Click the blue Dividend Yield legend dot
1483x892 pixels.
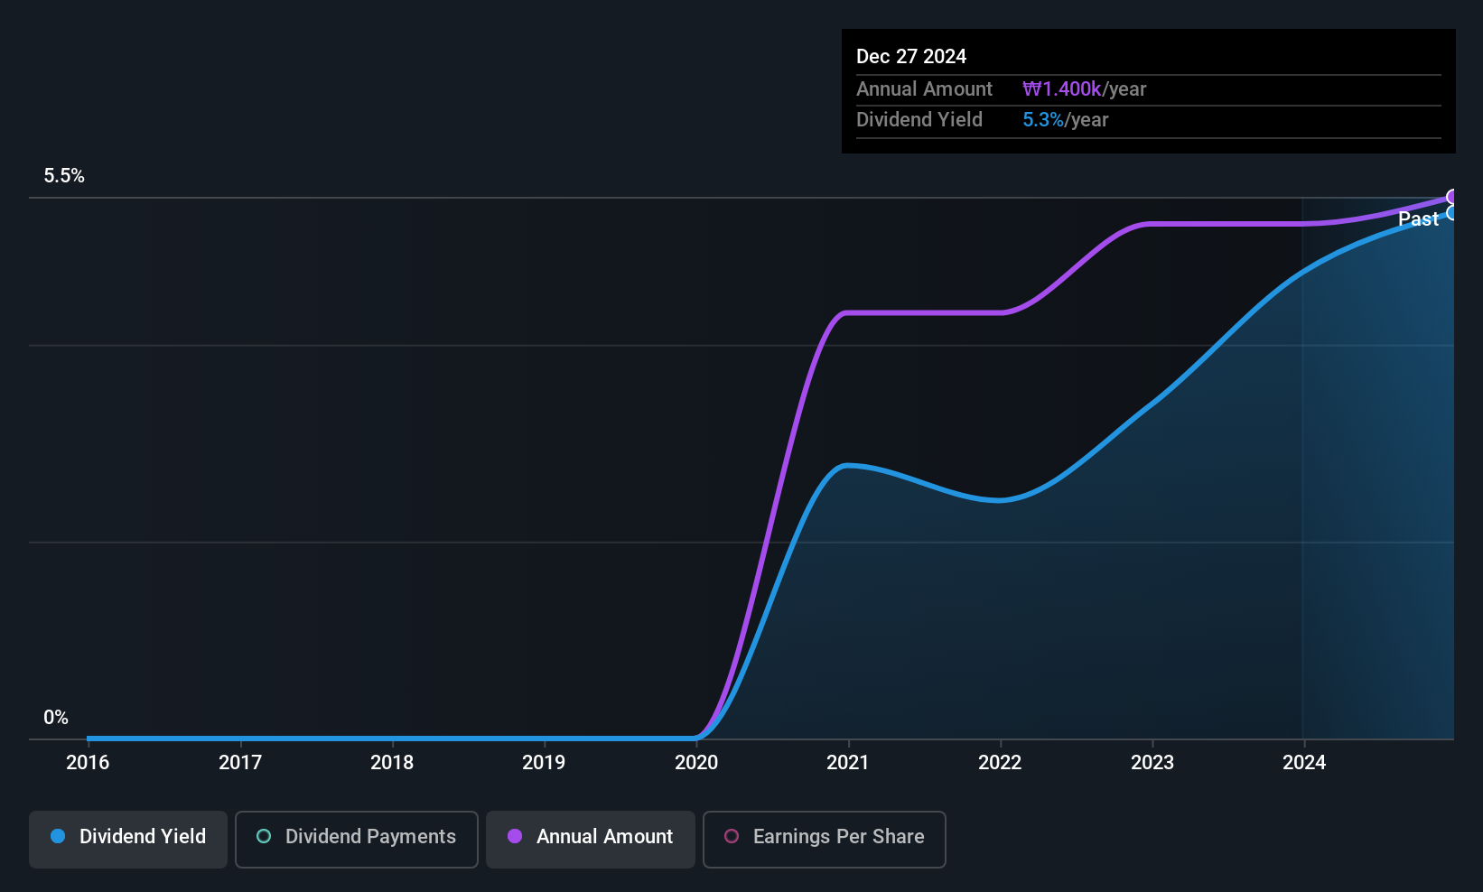pyautogui.click(x=58, y=837)
